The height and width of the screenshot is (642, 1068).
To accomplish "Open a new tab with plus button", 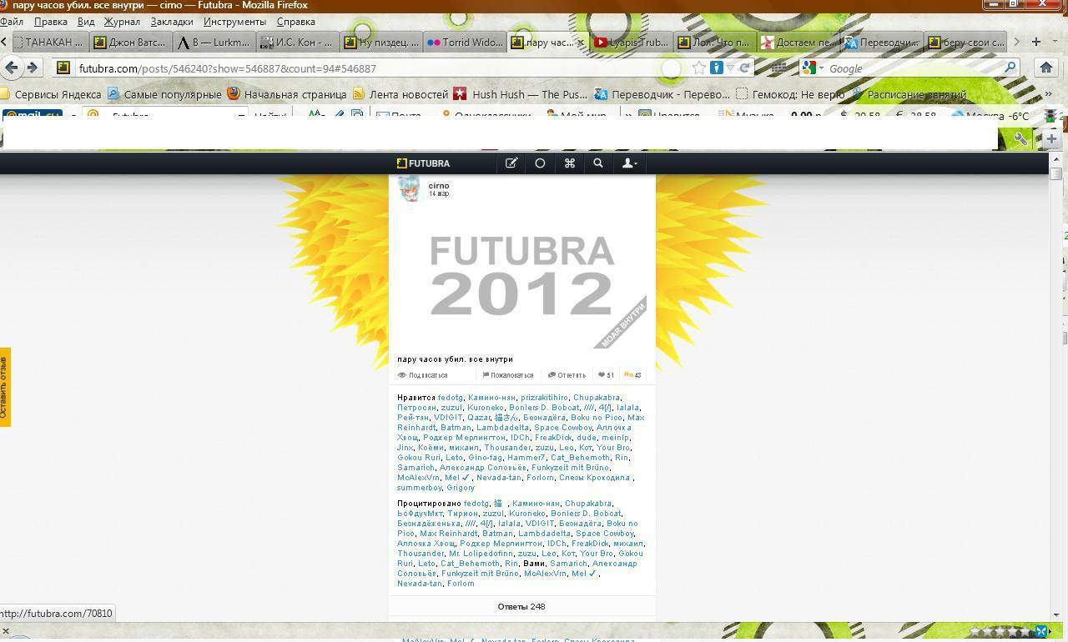I will (x=1035, y=42).
